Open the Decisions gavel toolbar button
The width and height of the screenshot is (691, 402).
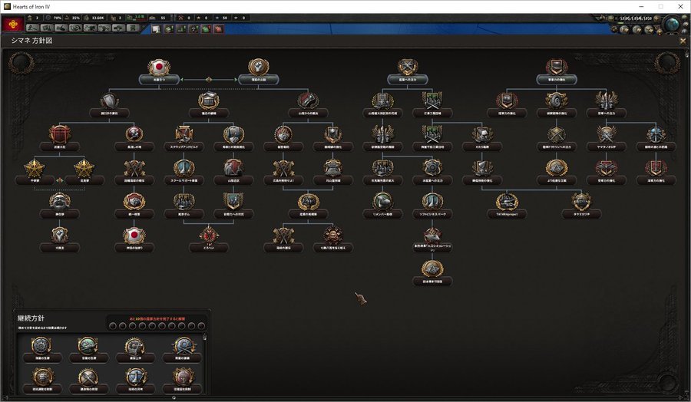(x=32, y=28)
